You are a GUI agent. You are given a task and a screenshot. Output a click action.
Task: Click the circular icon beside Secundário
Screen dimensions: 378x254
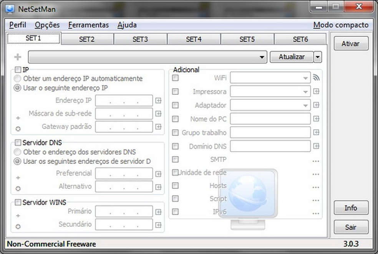(18, 226)
